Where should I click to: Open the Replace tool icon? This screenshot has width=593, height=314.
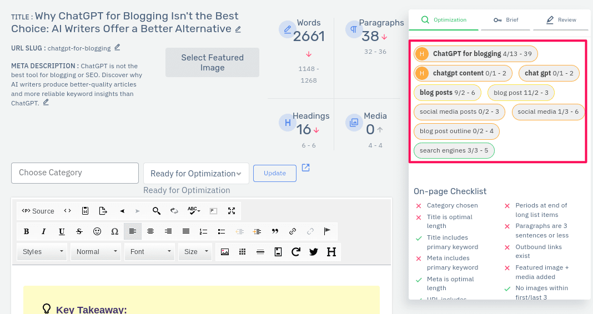tap(174, 211)
